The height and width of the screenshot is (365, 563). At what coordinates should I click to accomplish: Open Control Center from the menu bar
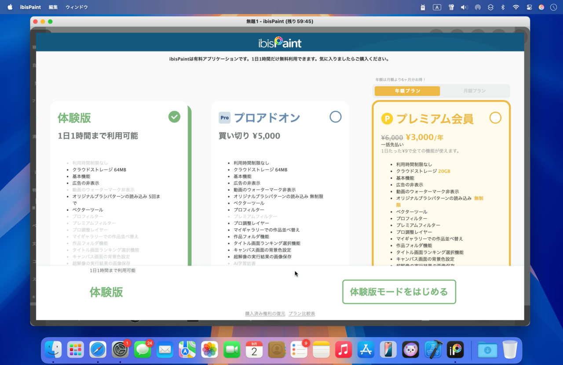(528, 7)
